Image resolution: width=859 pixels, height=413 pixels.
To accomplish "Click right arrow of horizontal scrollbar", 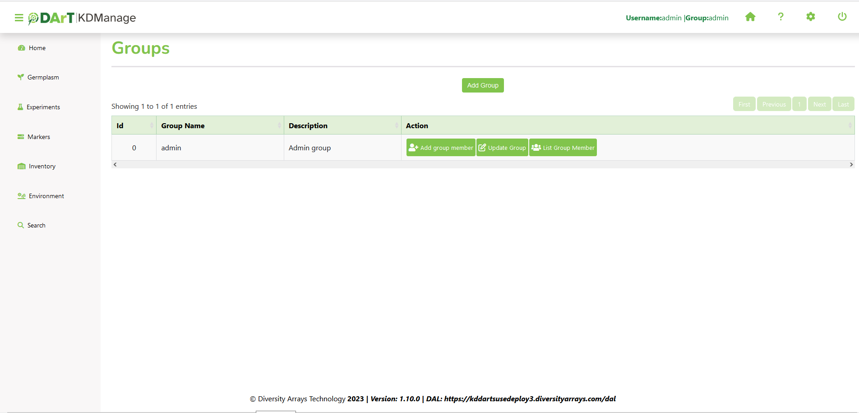I will click(x=851, y=165).
